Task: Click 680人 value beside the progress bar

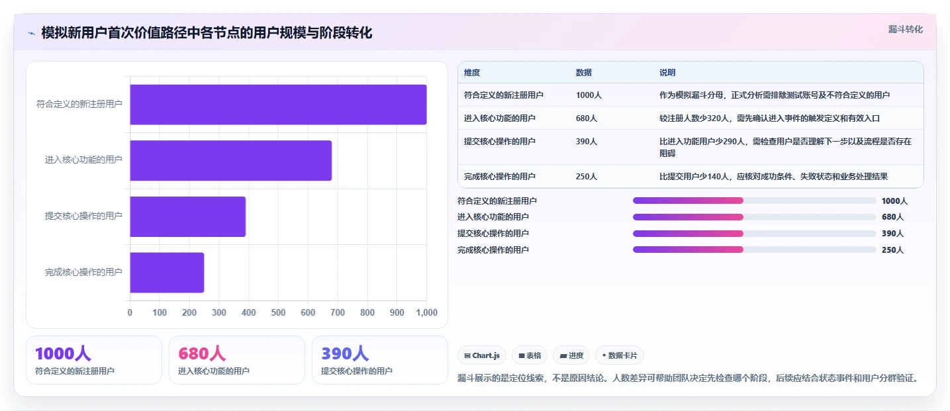Action: [x=892, y=217]
